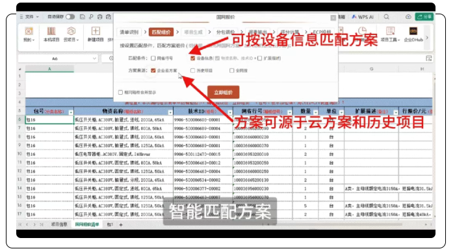
Task: Check the 全网搜 source
Action: (231, 70)
